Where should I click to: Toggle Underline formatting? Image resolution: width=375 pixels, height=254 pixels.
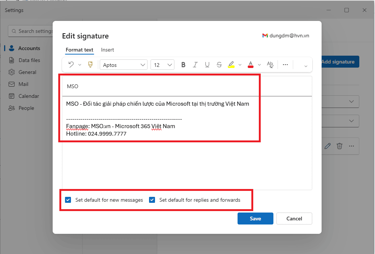pyautogui.click(x=207, y=65)
